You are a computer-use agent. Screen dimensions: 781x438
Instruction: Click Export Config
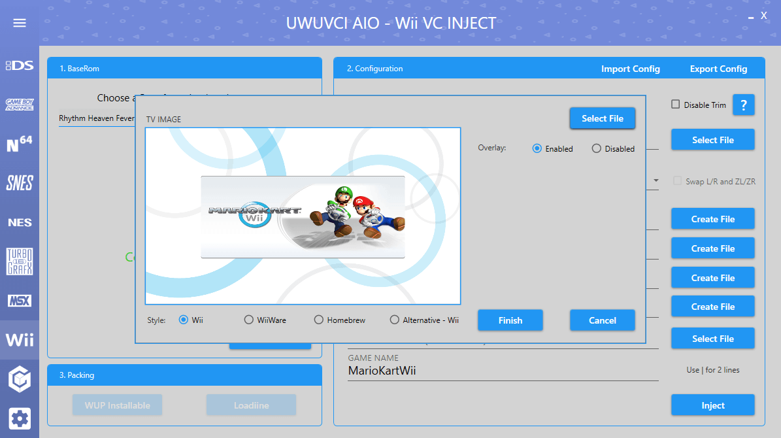click(x=718, y=69)
